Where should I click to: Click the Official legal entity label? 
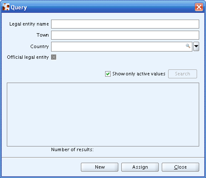[x=28, y=57]
